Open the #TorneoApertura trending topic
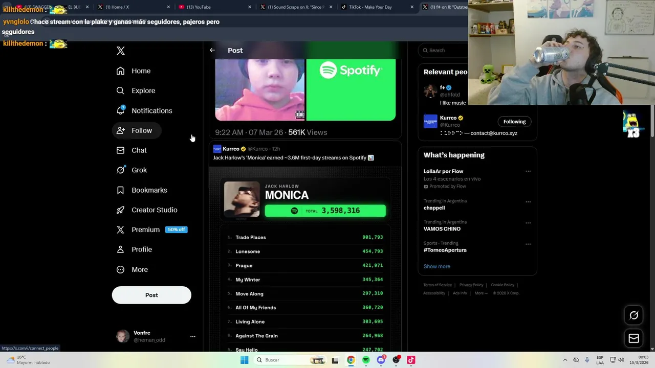This screenshot has width=655, height=368. (445, 250)
